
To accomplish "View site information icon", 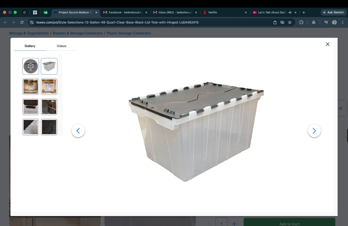I will [x=32, y=22].
